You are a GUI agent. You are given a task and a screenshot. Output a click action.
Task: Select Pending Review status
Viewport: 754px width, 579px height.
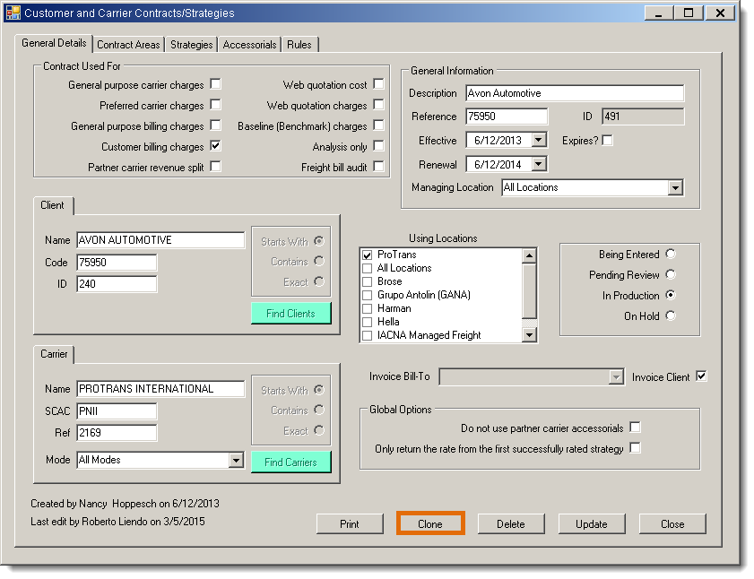(x=671, y=275)
